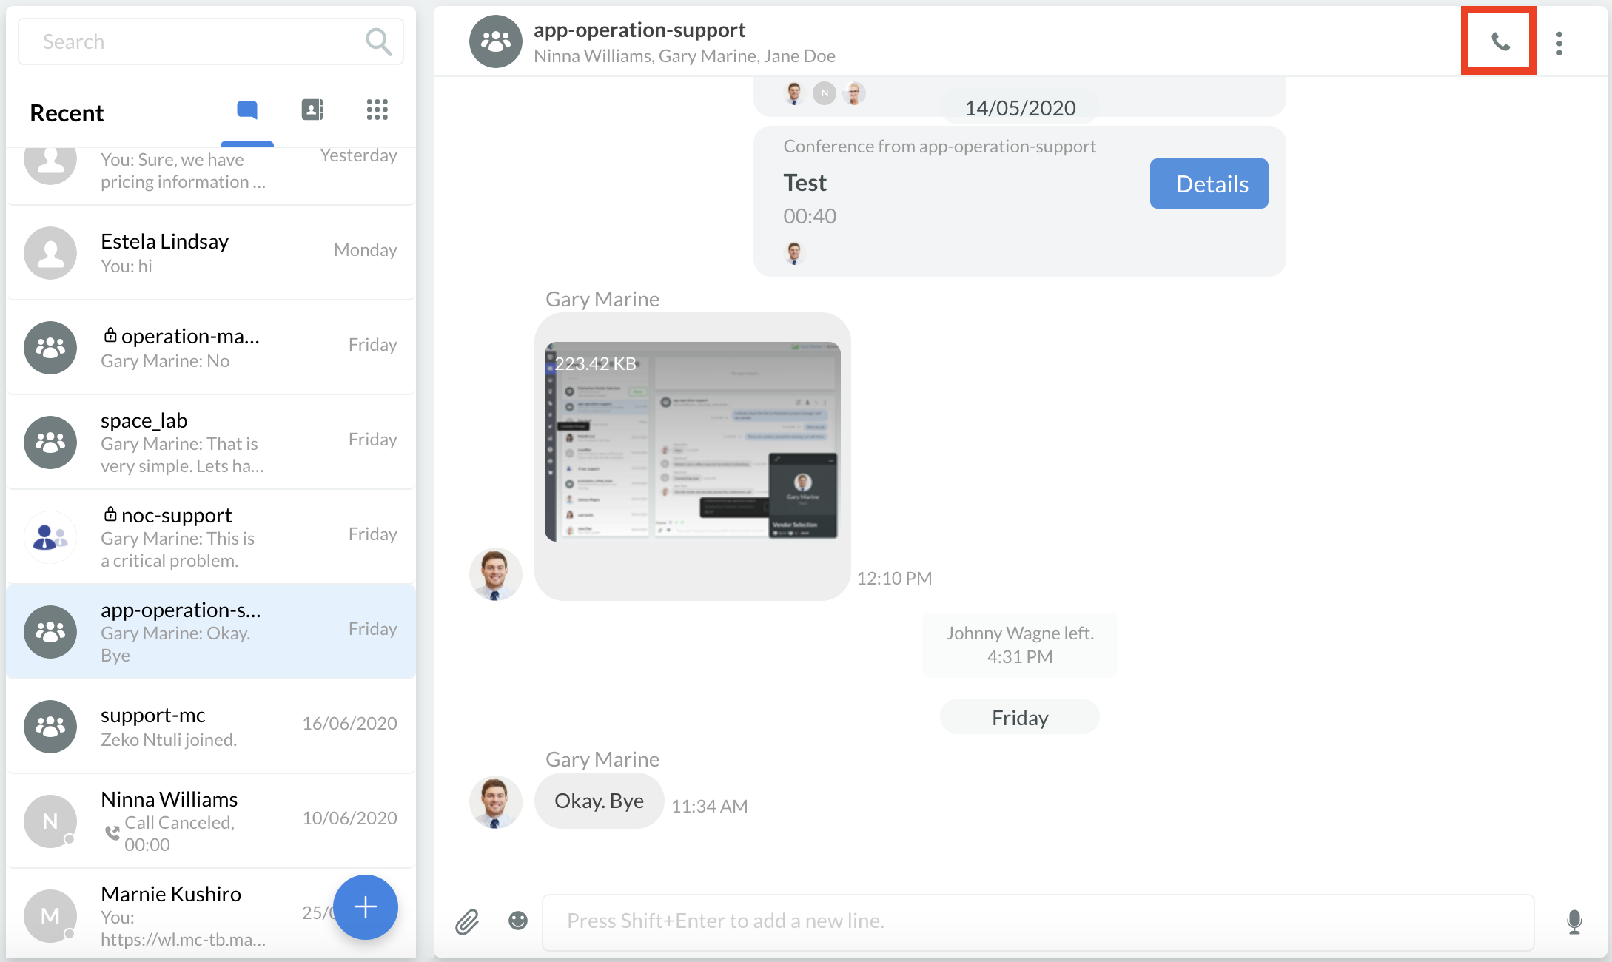Image resolution: width=1612 pixels, height=962 pixels.
Task: Switch to the chats tab icon
Action: click(x=247, y=110)
